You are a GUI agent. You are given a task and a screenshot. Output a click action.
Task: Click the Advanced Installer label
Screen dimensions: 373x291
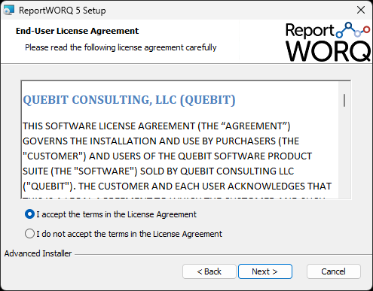(x=38, y=253)
